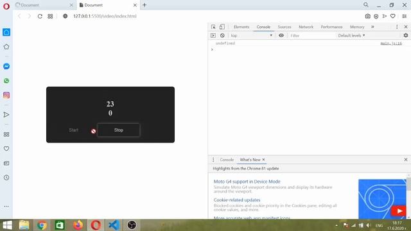Open Visual Studio Code from taskbar
The height and width of the screenshot is (231, 411).
point(114,225)
